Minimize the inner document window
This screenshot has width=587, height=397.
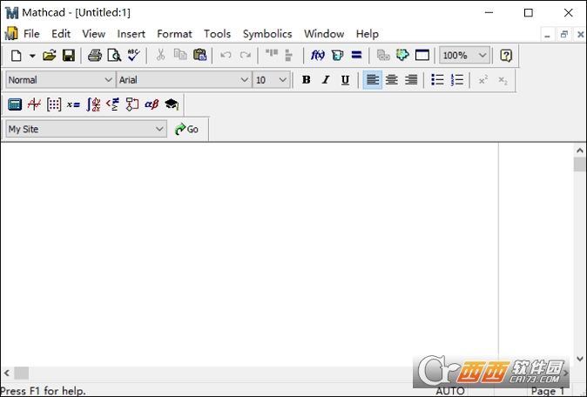[x=547, y=35]
